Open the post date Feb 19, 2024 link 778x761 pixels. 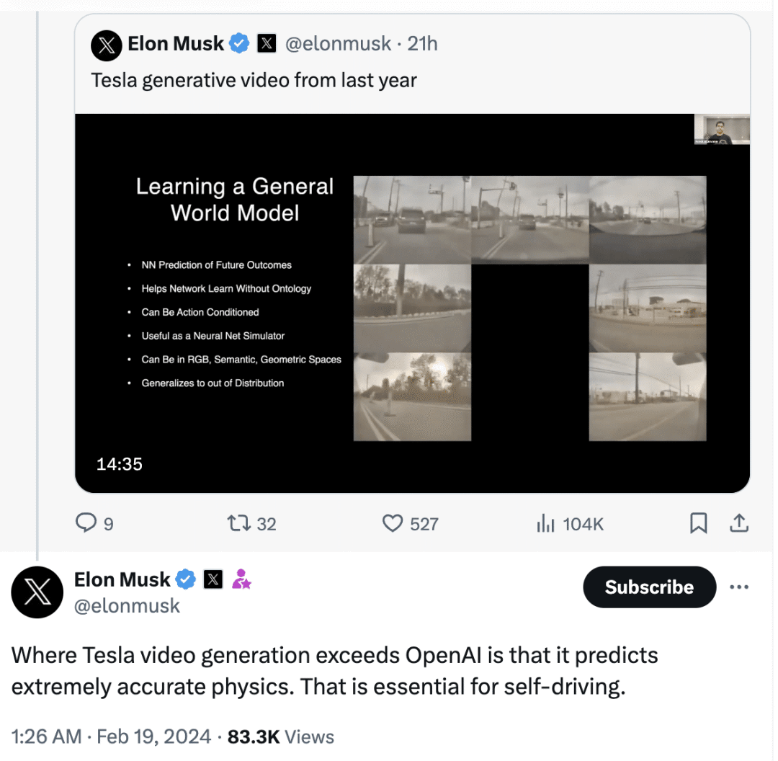[x=154, y=736]
